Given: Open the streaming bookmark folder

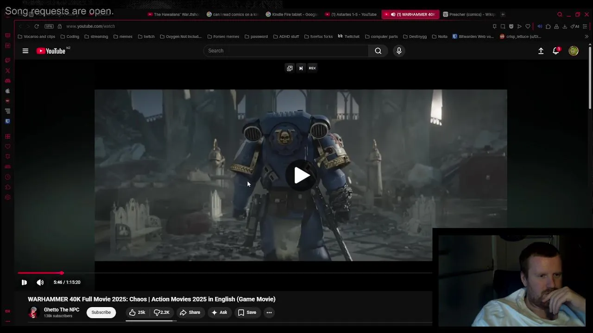Looking at the screenshot, I should [x=96, y=37].
